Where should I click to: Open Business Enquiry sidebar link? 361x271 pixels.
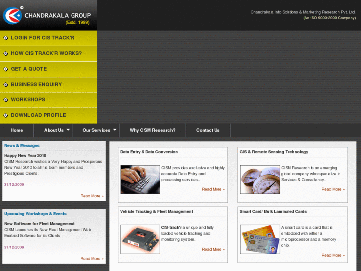[x=36, y=84]
